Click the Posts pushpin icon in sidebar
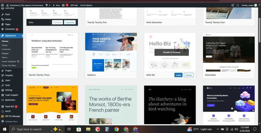The height and width of the screenshot is (133, 261). pos(3,14)
